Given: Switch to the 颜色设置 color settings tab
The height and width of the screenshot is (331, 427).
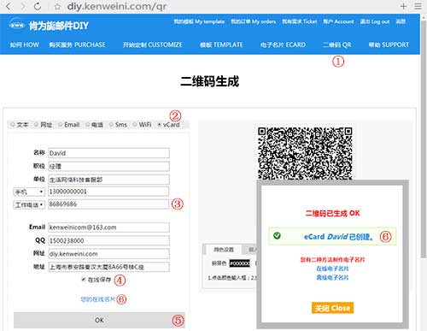Looking at the screenshot, I should tap(224, 250).
